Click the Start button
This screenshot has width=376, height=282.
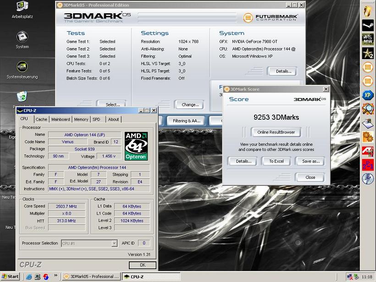[10, 276]
